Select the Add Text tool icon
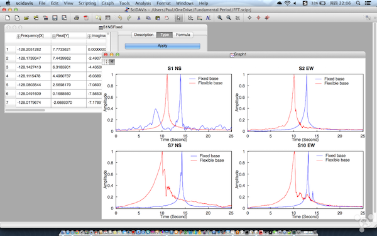The height and width of the screenshot is (236, 377). pos(208,18)
